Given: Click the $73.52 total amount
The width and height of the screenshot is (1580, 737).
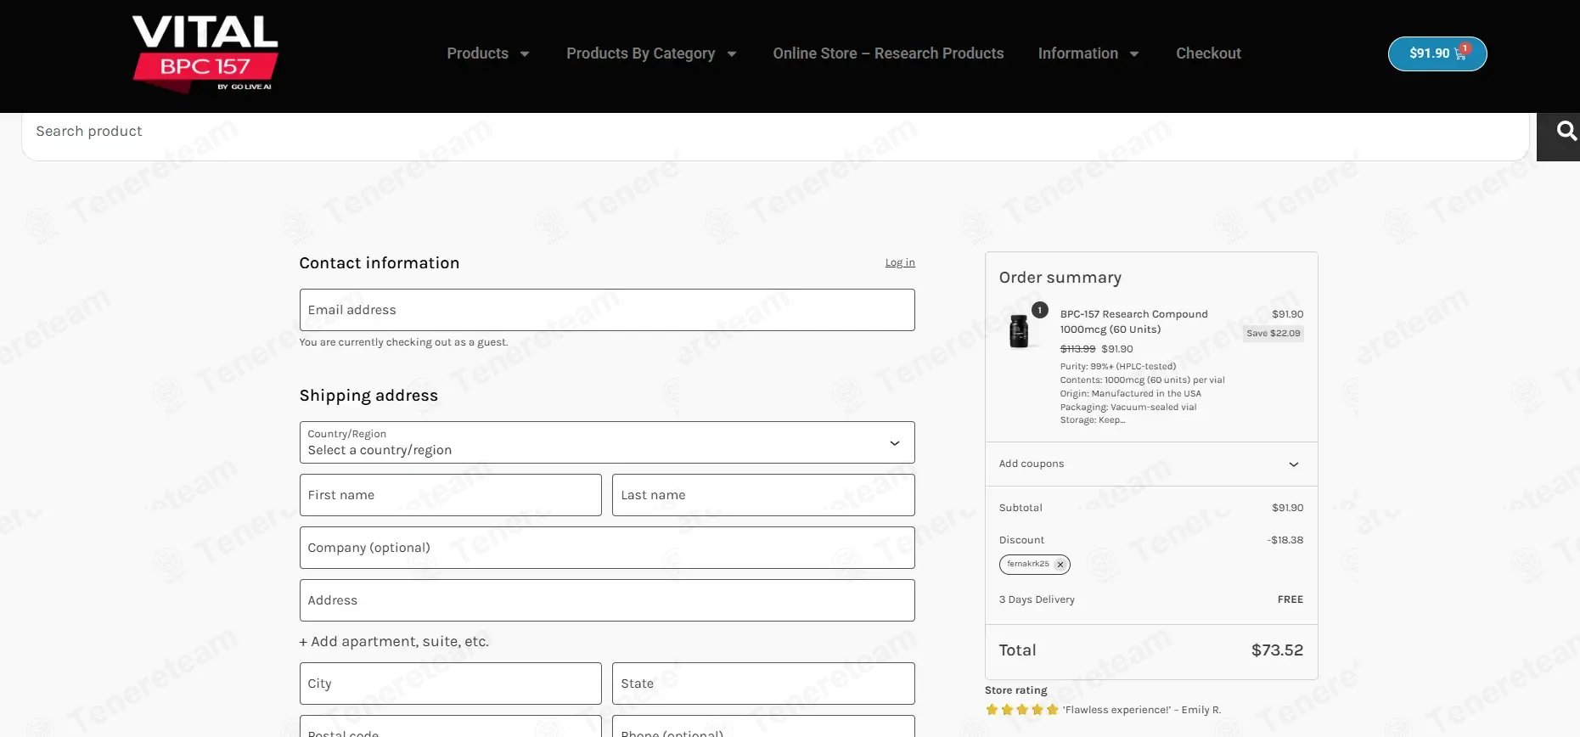Looking at the screenshot, I should [x=1277, y=650].
